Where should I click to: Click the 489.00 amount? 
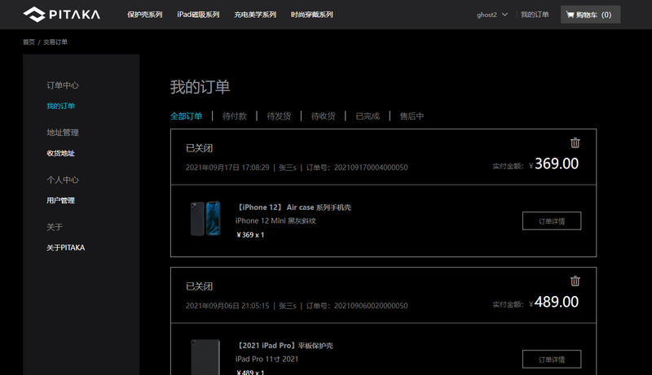point(557,302)
